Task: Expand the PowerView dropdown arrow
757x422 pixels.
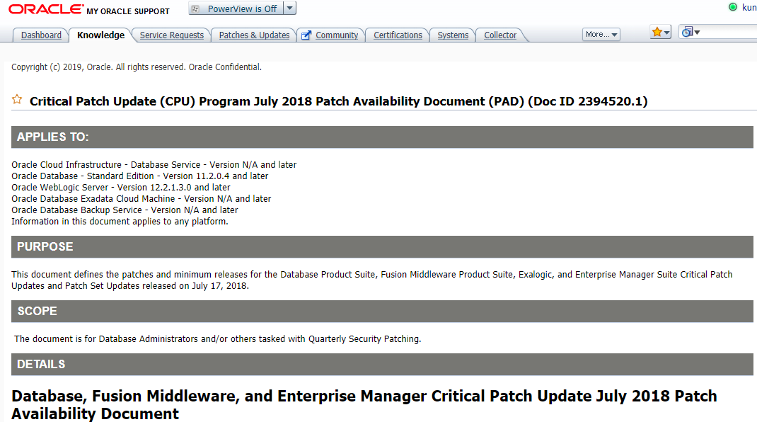Action: (289, 8)
